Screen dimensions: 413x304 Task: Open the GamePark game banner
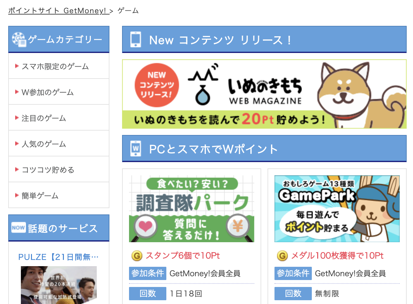tap(337, 209)
